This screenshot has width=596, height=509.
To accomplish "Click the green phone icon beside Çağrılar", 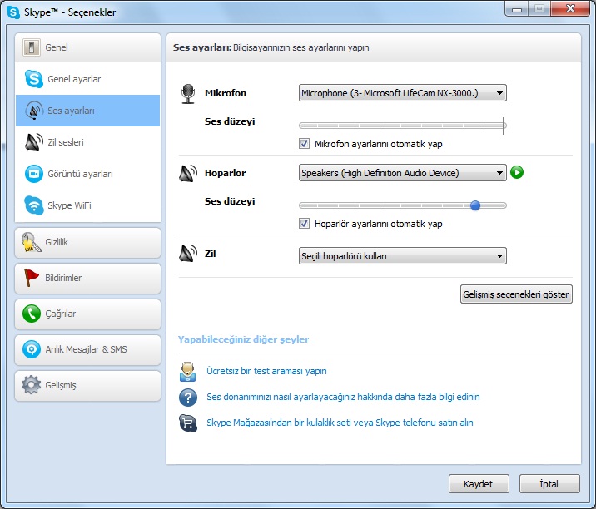I will (31, 314).
